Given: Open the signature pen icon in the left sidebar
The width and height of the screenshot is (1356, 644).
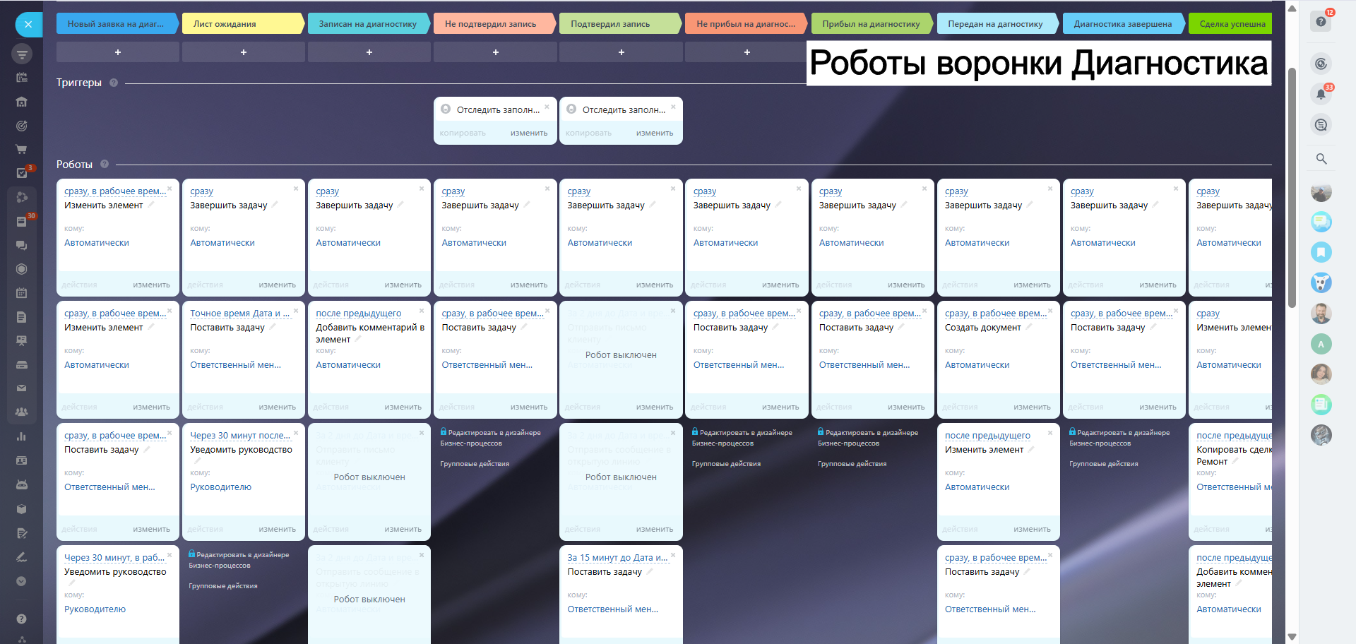Looking at the screenshot, I should pos(22,557).
